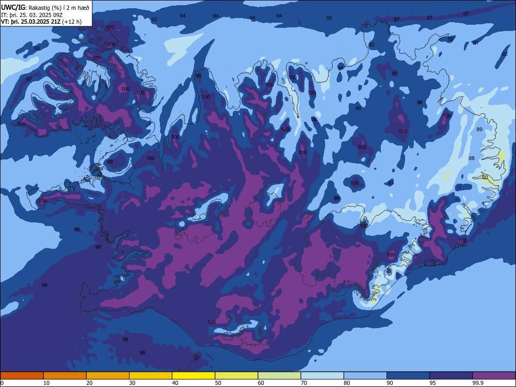Viewport: 516px width, 387px height.
Task: Click the '91' humidity value on the map
Action: click(476, 43)
